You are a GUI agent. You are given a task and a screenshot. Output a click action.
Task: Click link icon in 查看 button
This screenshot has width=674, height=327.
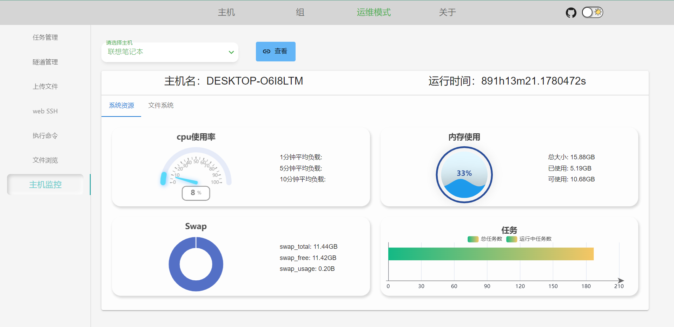tap(267, 51)
